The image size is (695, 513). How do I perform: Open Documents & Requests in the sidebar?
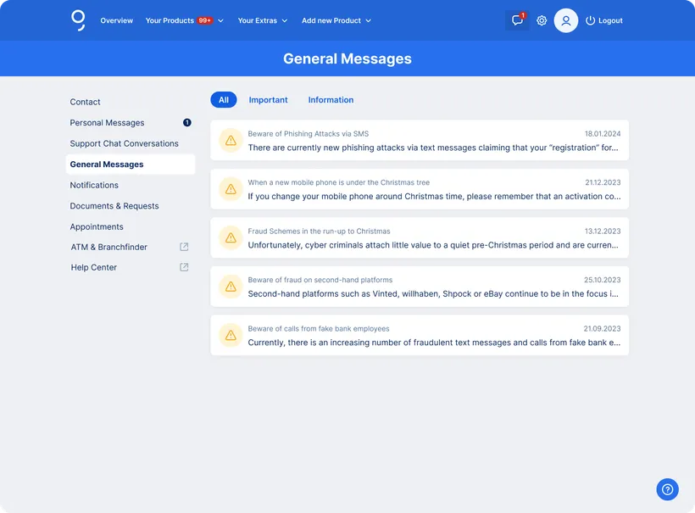(x=114, y=206)
